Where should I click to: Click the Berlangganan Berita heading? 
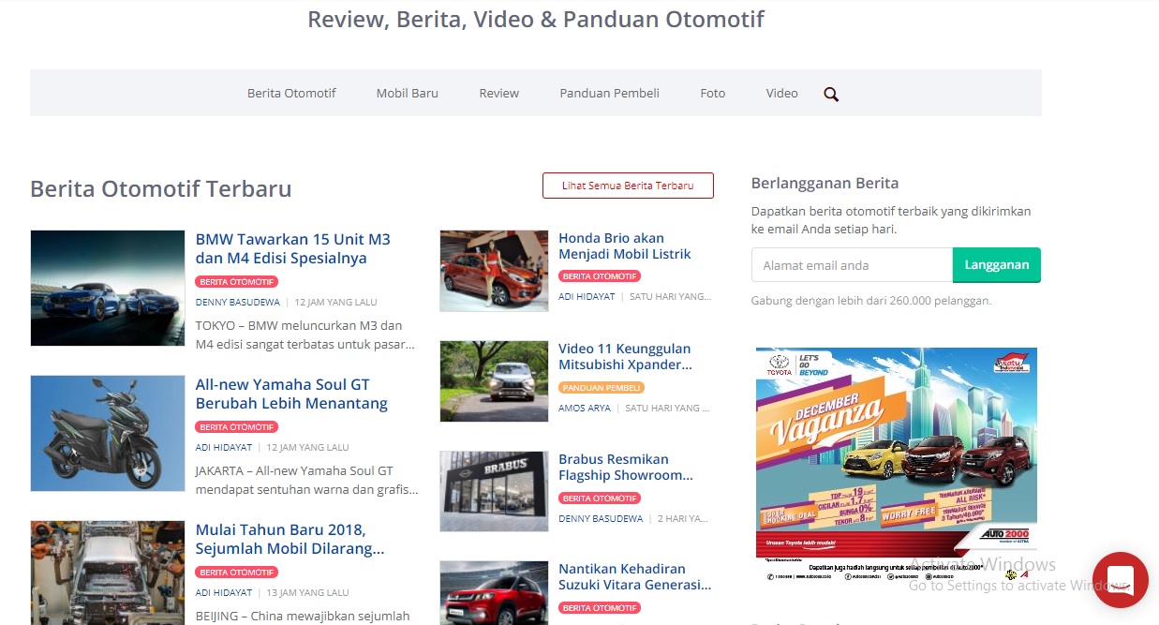[x=825, y=183]
